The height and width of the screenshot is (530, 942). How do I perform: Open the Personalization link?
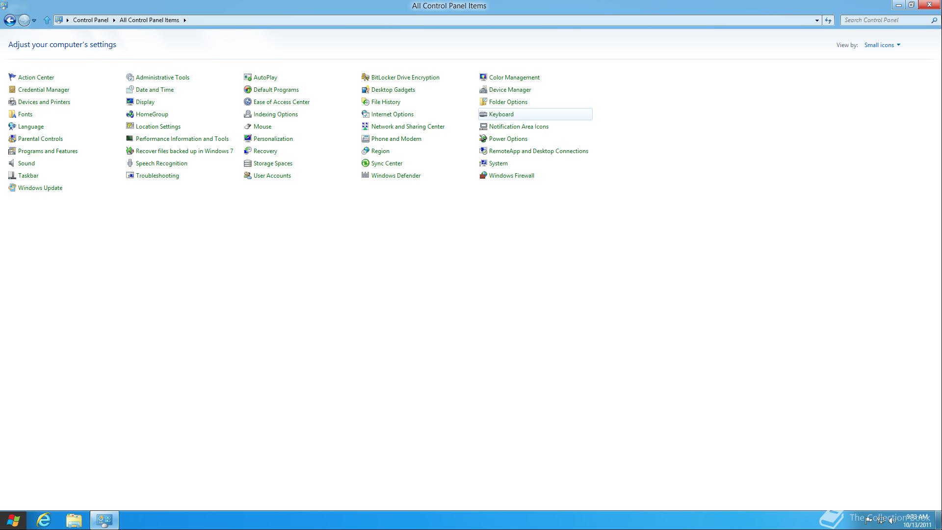click(x=273, y=138)
